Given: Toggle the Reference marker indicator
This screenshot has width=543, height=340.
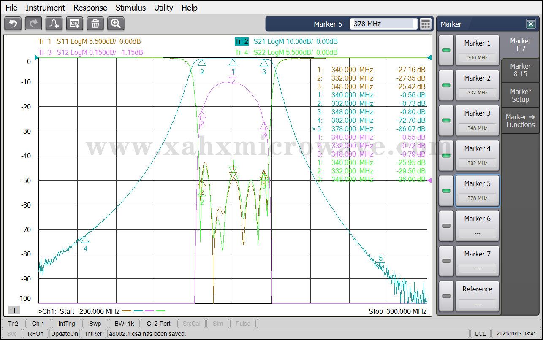Looking at the screenshot, I should [446, 296].
